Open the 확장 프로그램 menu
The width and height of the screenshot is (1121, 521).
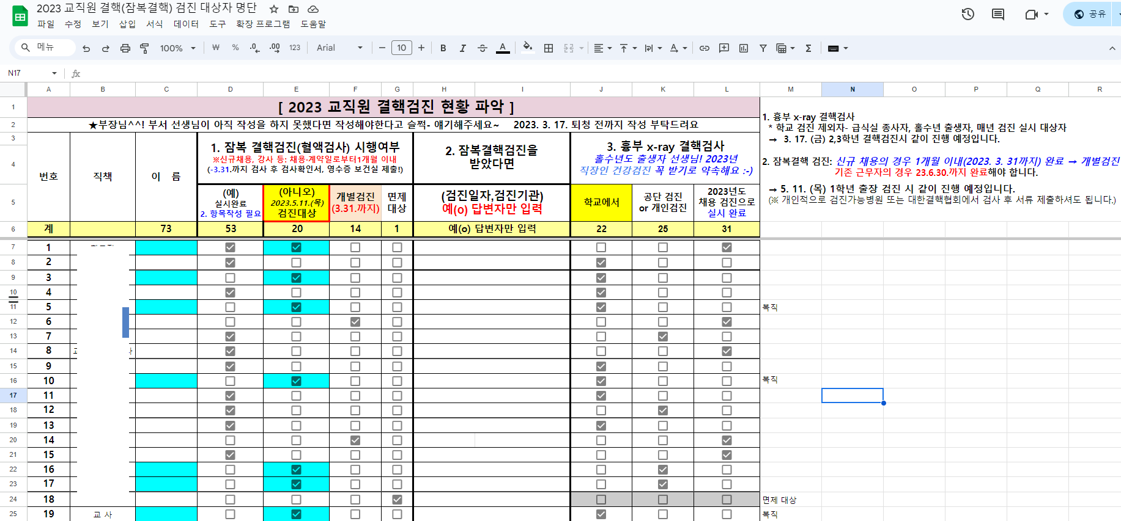tap(263, 24)
